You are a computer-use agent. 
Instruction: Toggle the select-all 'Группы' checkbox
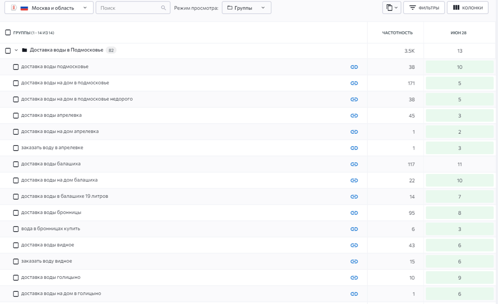(8, 33)
